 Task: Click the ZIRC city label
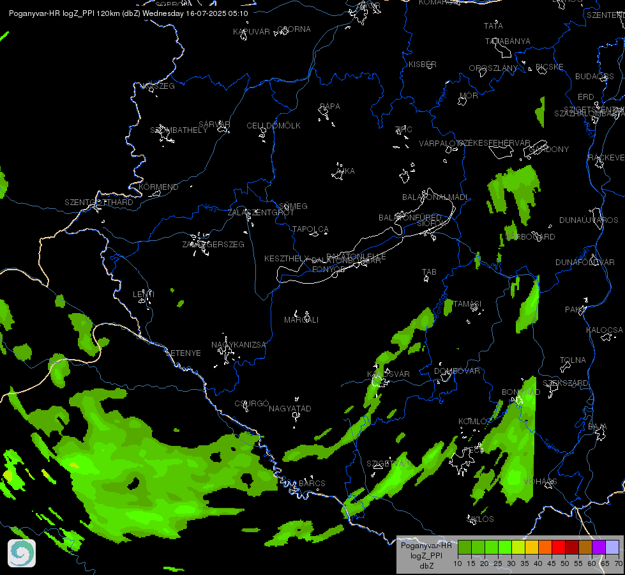pyautogui.click(x=403, y=129)
